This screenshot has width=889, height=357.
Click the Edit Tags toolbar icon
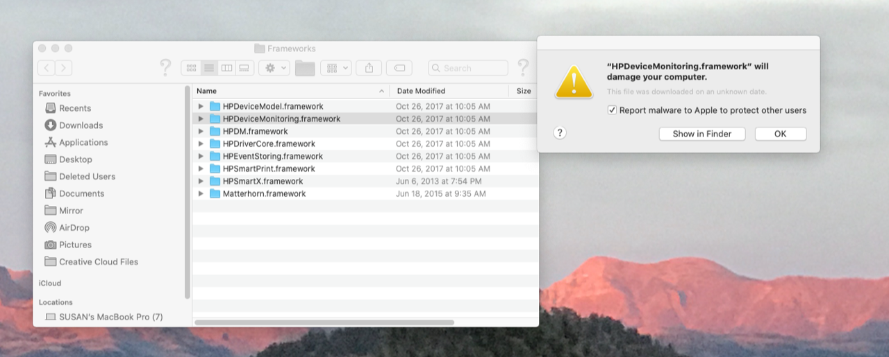coord(399,68)
